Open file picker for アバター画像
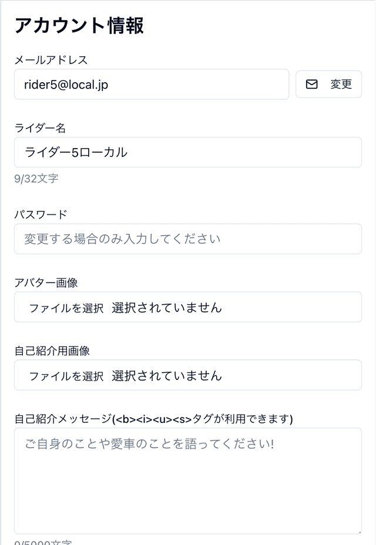This screenshot has width=376, height=545. point(62,307)
